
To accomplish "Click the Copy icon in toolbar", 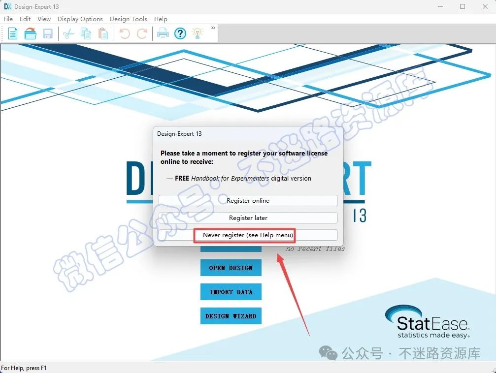I will coord(86,33).
